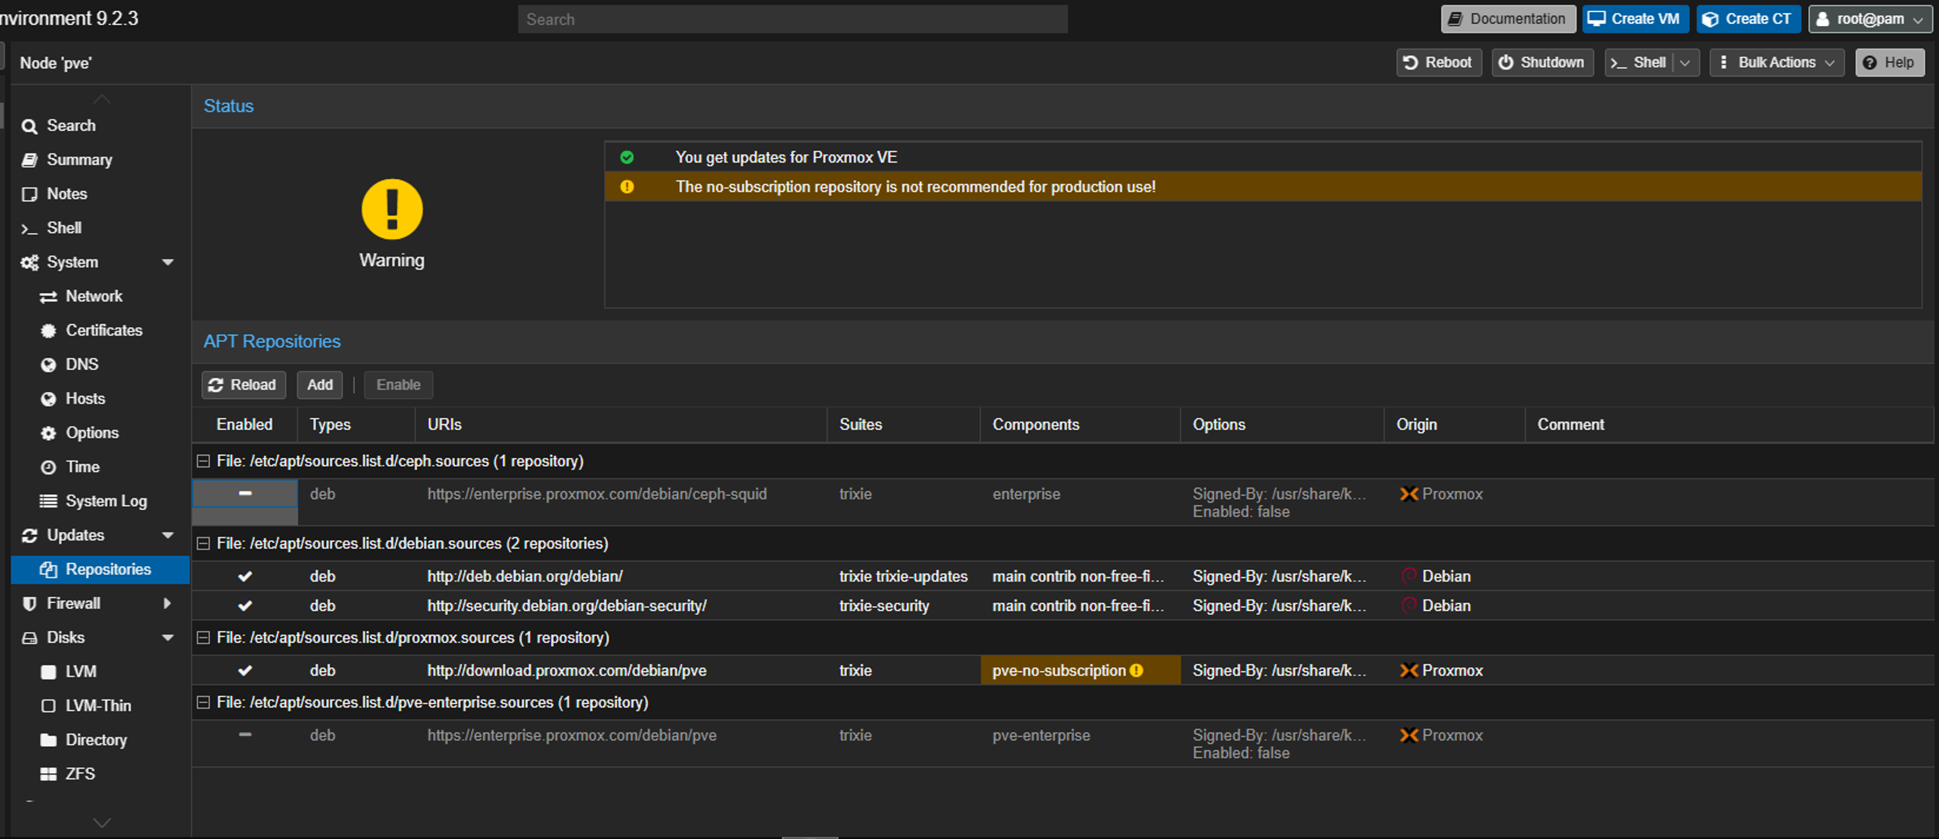Screen dimensions: 1939x839
Task: Click the yellow warning icon next to pve-no-subscription
Action: click(1136, 670)
